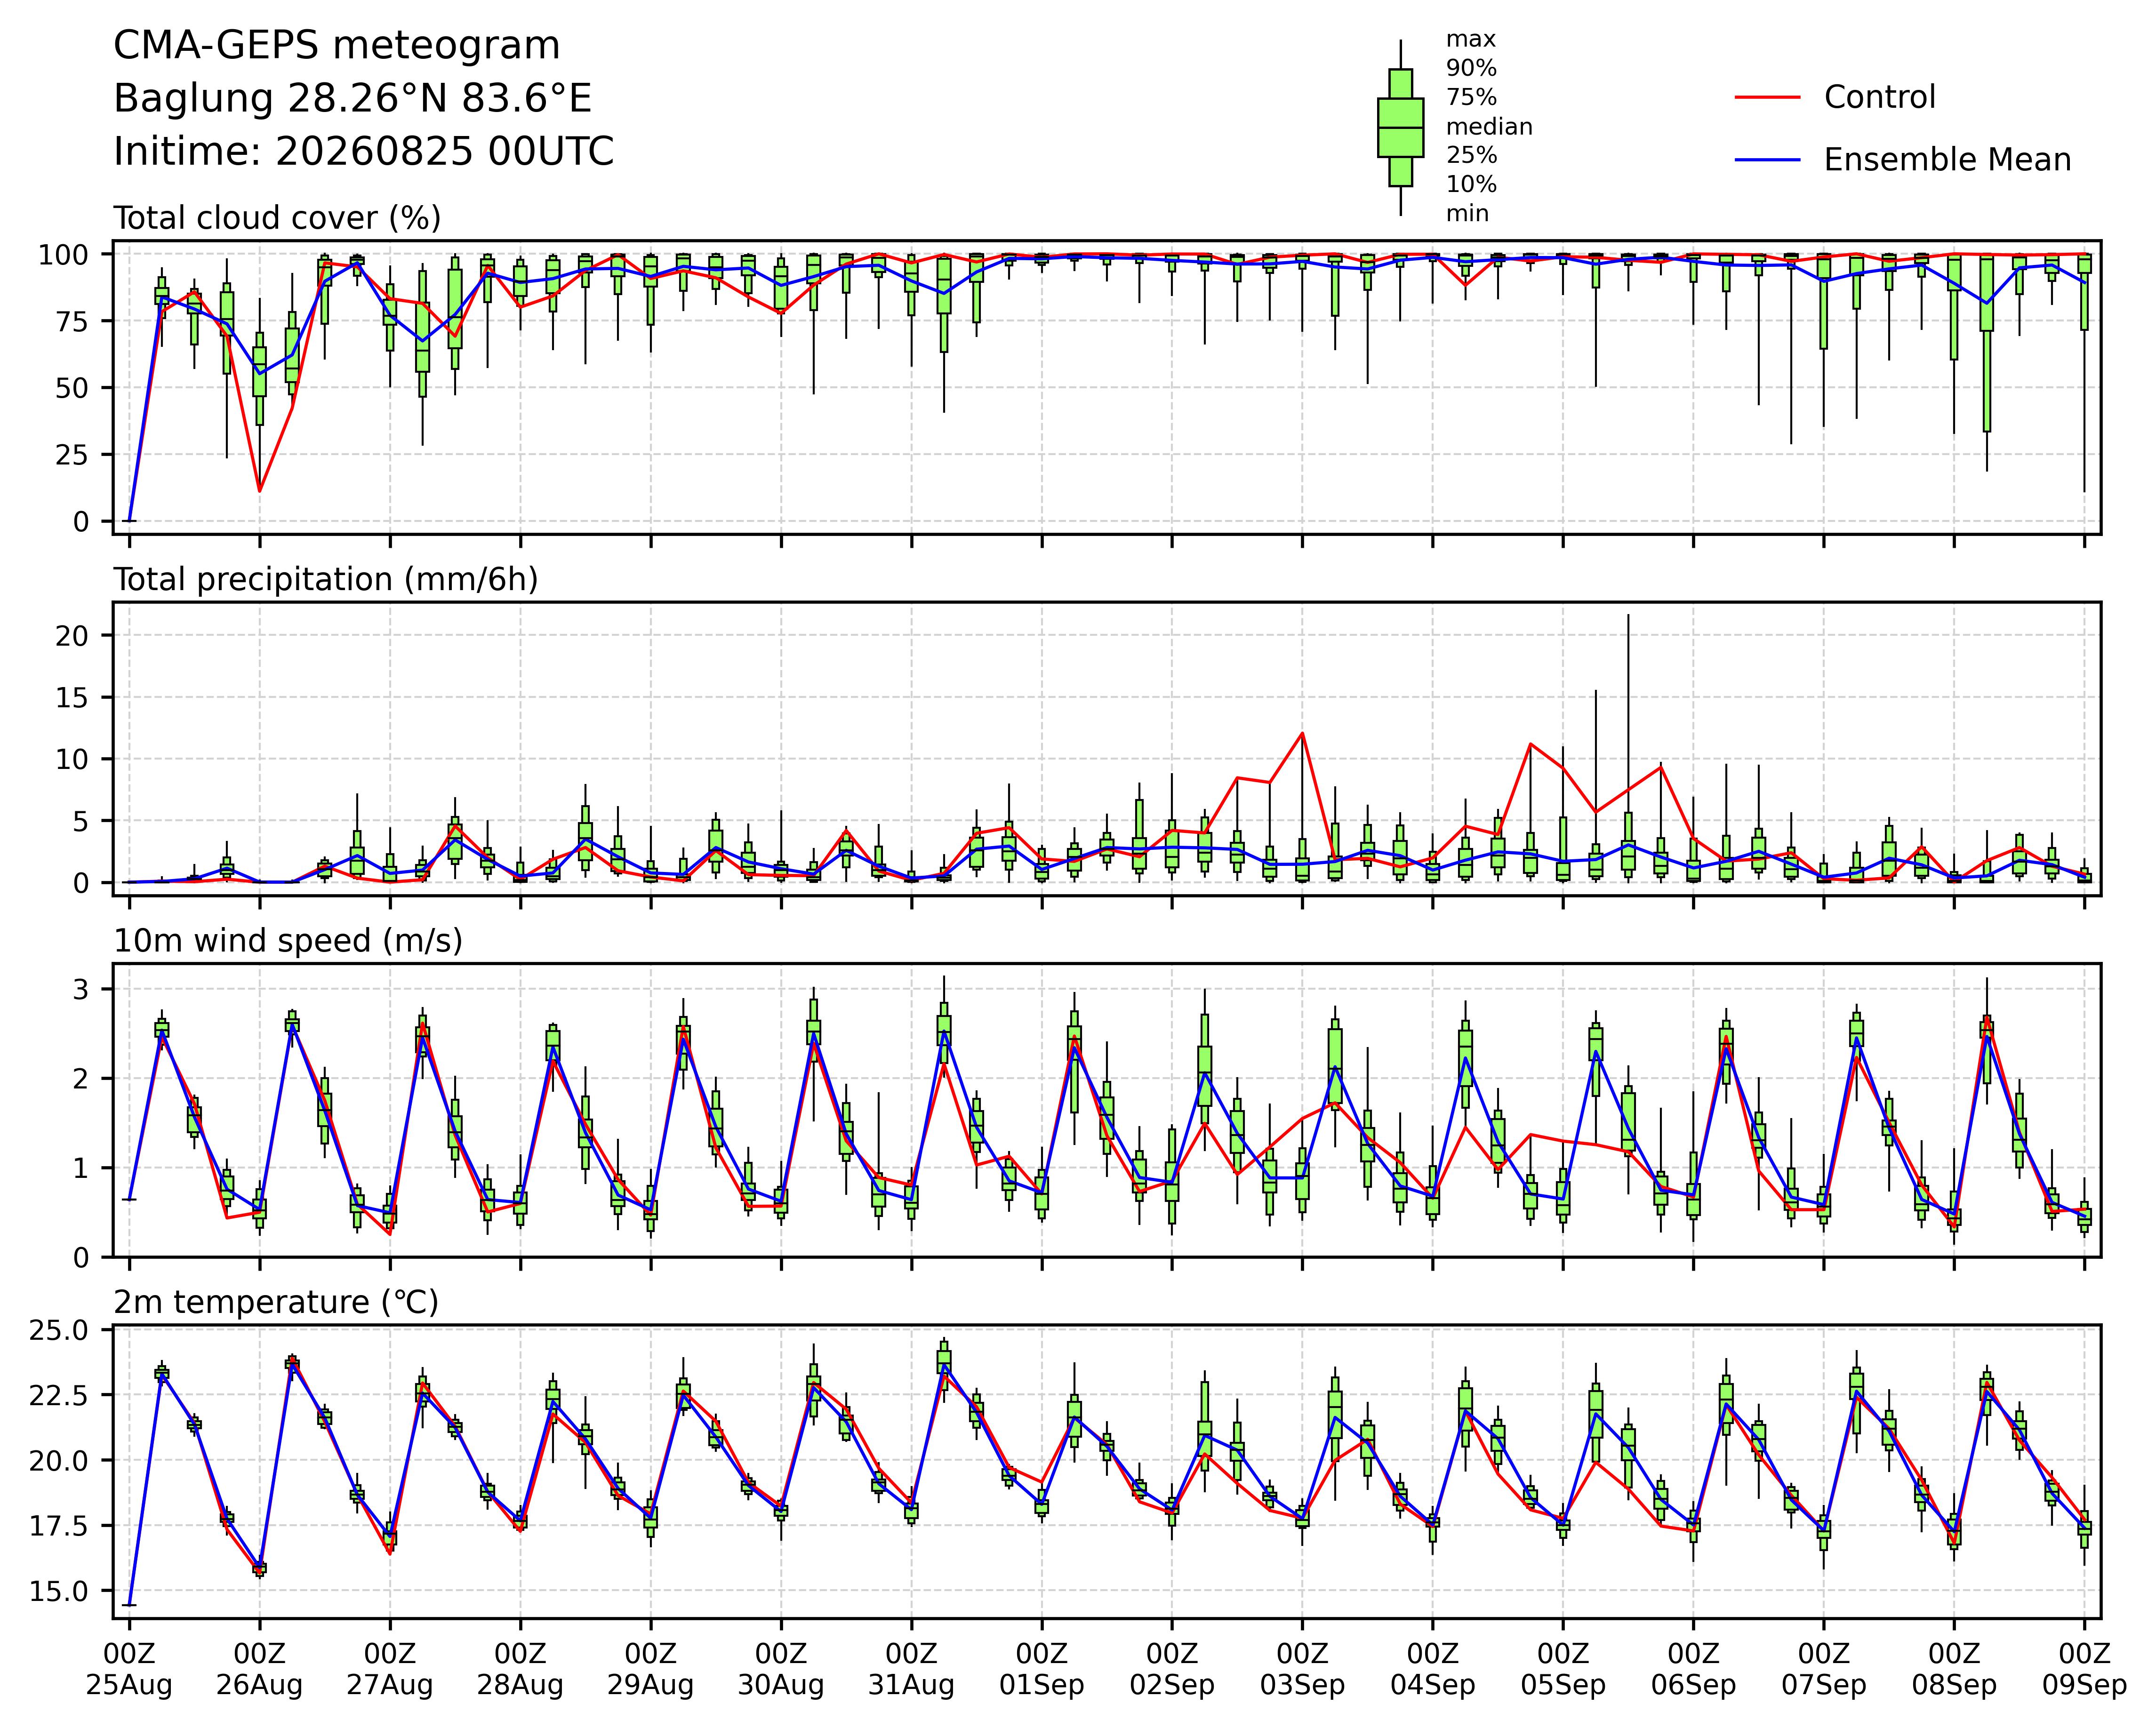Click the '00Z 04Sep' x-axis label
Image resolution: width=2156 pixels, height=1728 pixels.
tap(1433, 1669)
